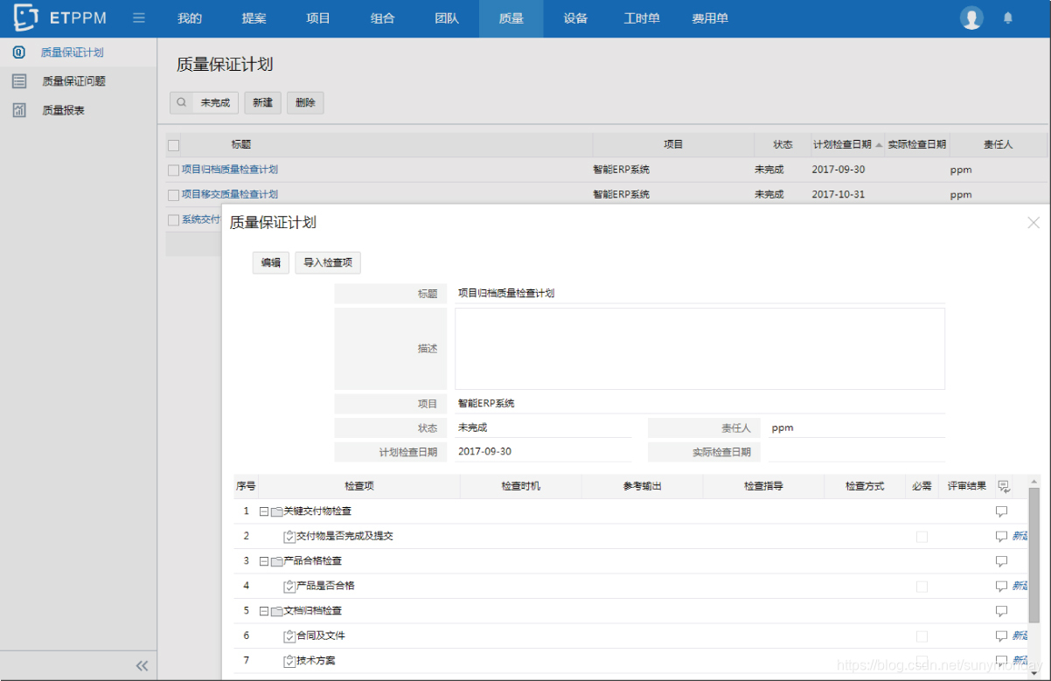1051x681 pixels.
Task: Click the checklist icon of 合同及文件
Action: (289, 636)
